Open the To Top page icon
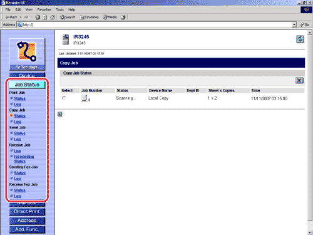313x235 pixels. 27,54
